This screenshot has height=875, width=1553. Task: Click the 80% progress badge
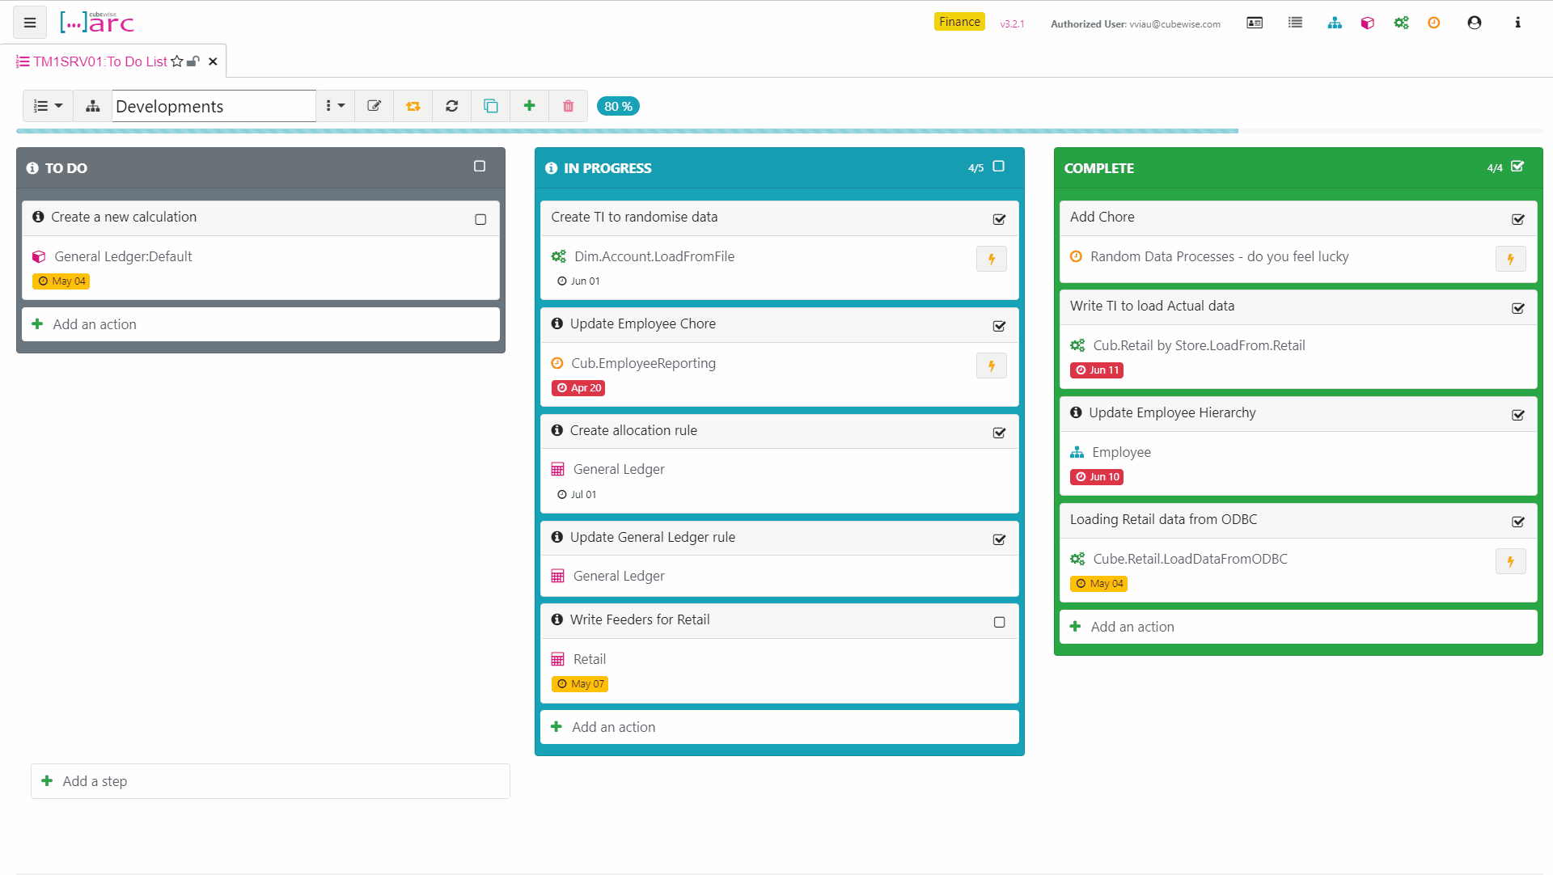(618, 106)
